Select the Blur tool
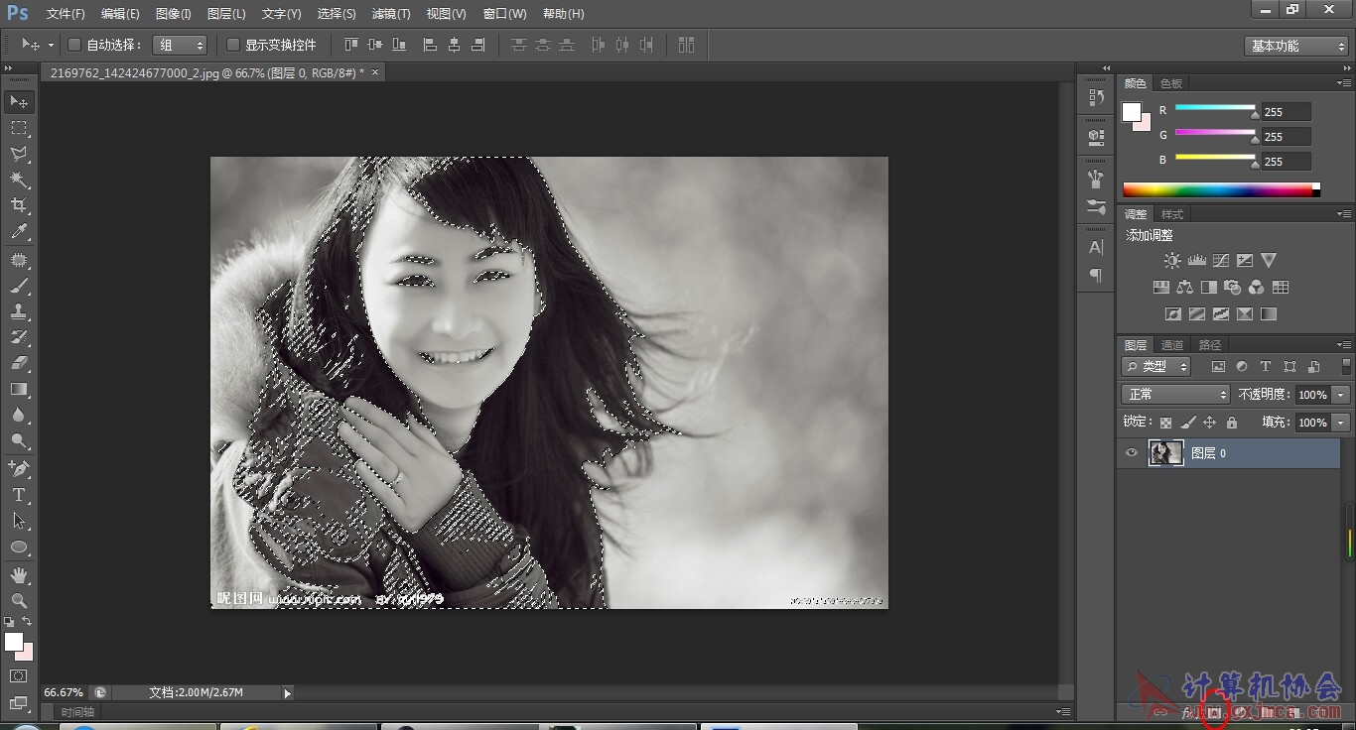 pos(19,415)
